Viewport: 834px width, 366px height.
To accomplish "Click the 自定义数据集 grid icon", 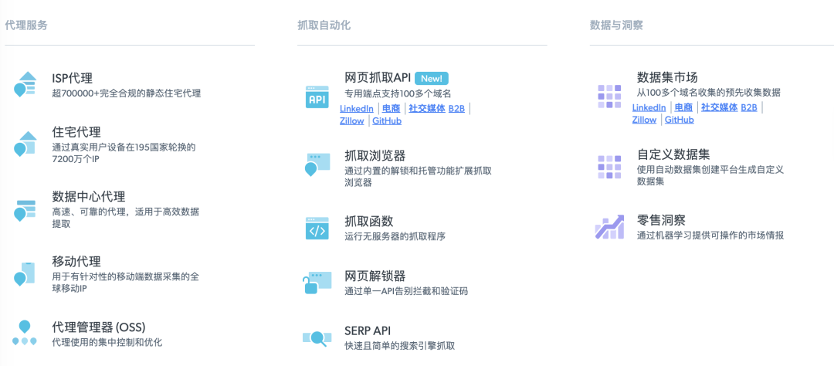I will (x=609, y=167).
